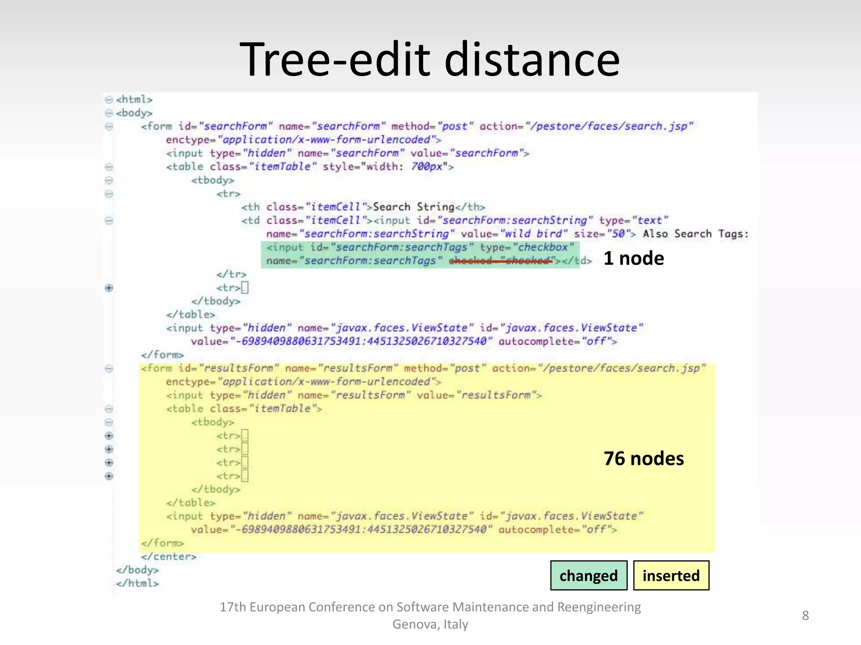
Task: Click hidden input named searchForm line
Action: coord(348,153)
